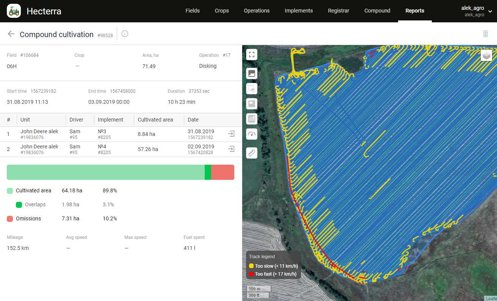
Task: Select the ruler measurement tool
Action: tap(252, 153)
